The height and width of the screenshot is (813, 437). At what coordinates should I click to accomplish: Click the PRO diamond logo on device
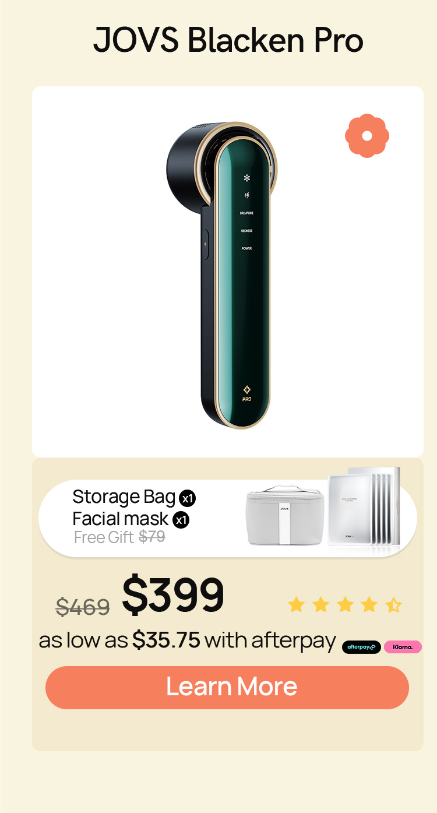coord(246,393)
